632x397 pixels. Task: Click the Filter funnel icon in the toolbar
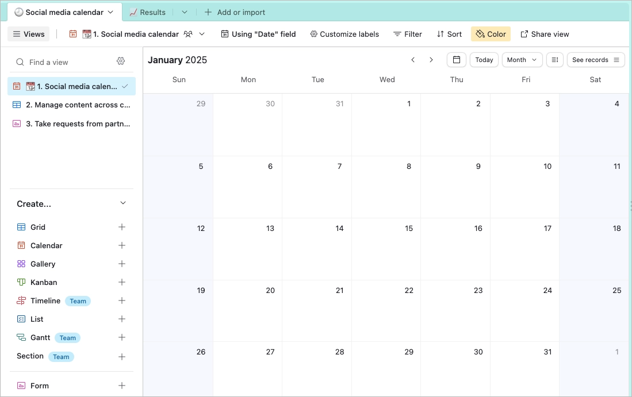click(x=398, y=34)
